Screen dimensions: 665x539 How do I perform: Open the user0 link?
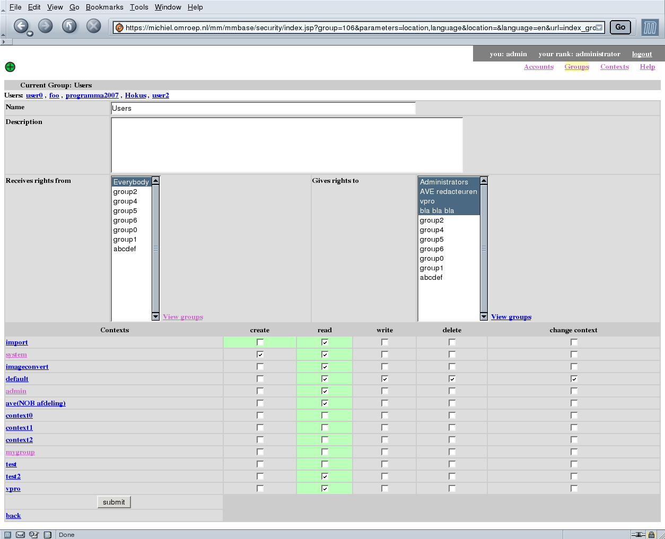[34, 95]
